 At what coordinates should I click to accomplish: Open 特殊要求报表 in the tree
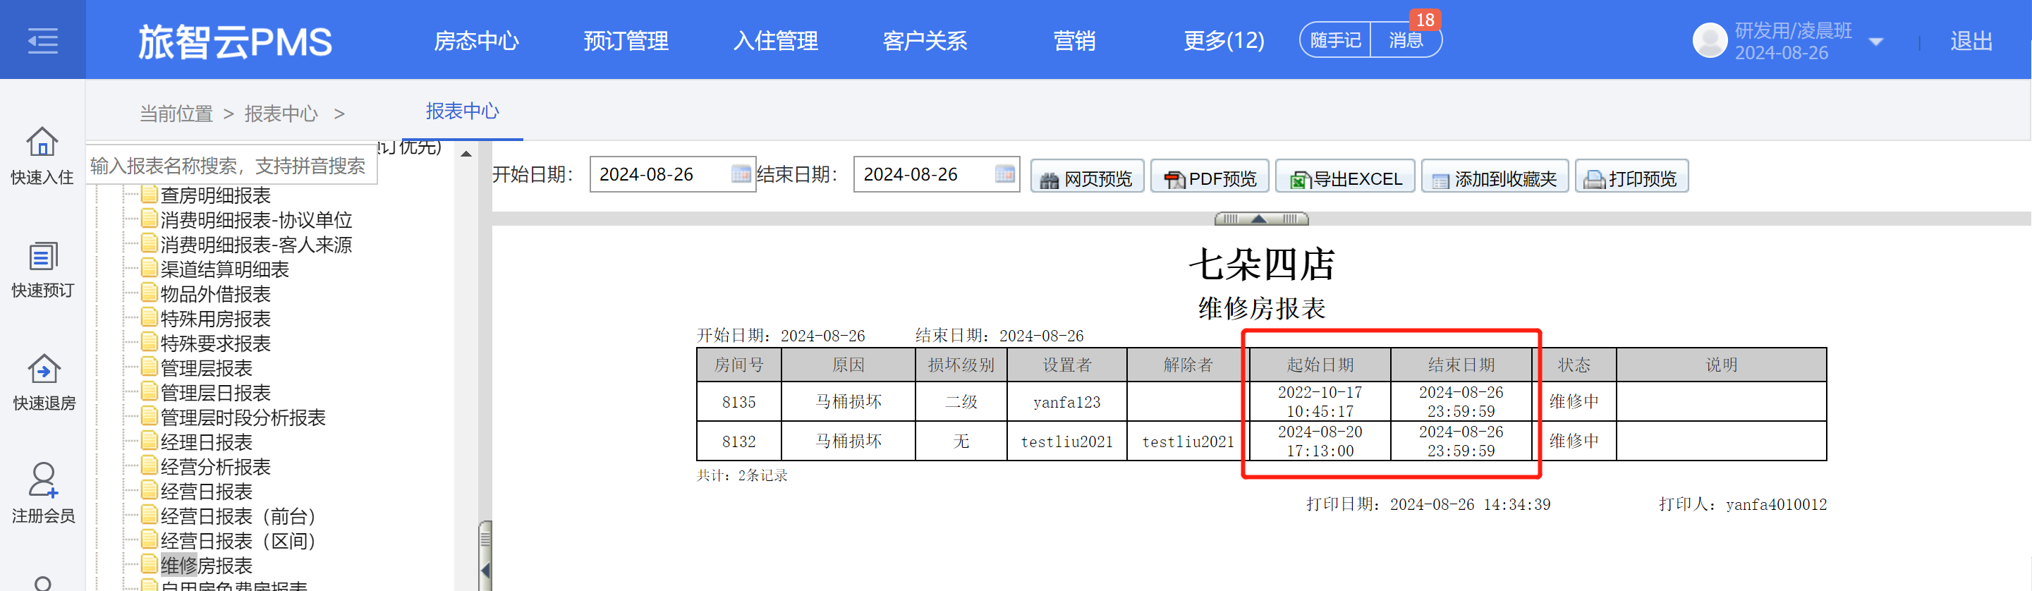point(215,343)
